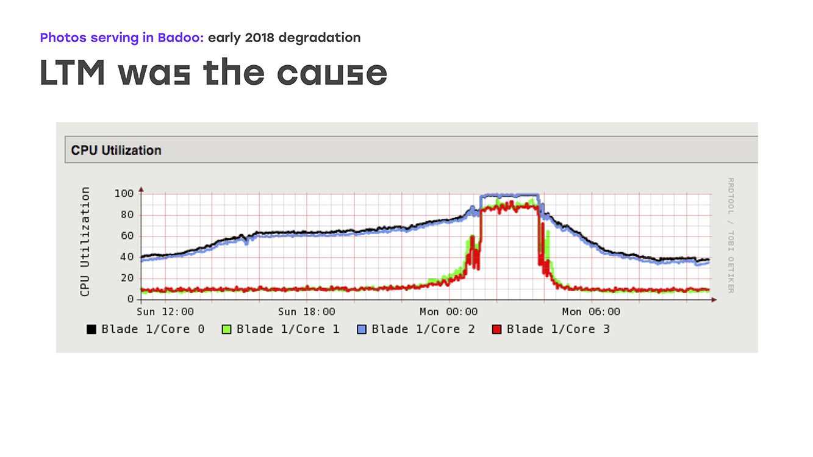Click the '20' y-axis tick label
Screen dimensions: 813x457
pos(127,278)
